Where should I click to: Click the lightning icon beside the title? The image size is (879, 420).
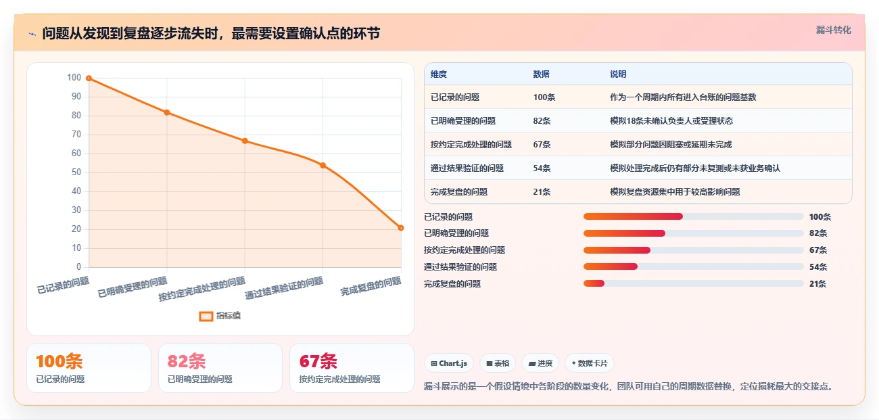32,34
